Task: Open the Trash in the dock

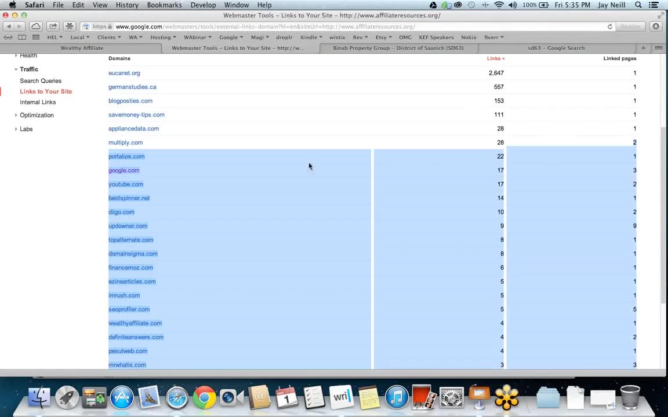Action: click(630, 397)
